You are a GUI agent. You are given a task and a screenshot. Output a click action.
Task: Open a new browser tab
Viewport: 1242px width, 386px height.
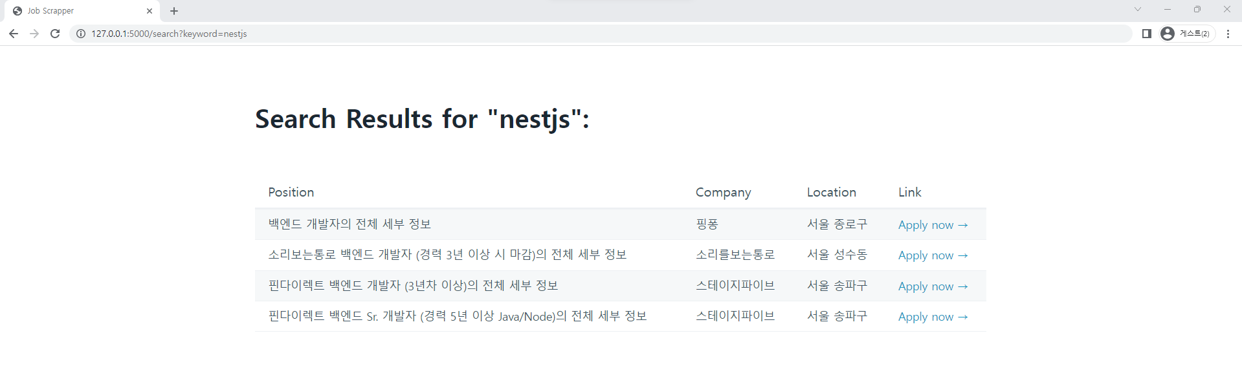(x=174, y=11)
